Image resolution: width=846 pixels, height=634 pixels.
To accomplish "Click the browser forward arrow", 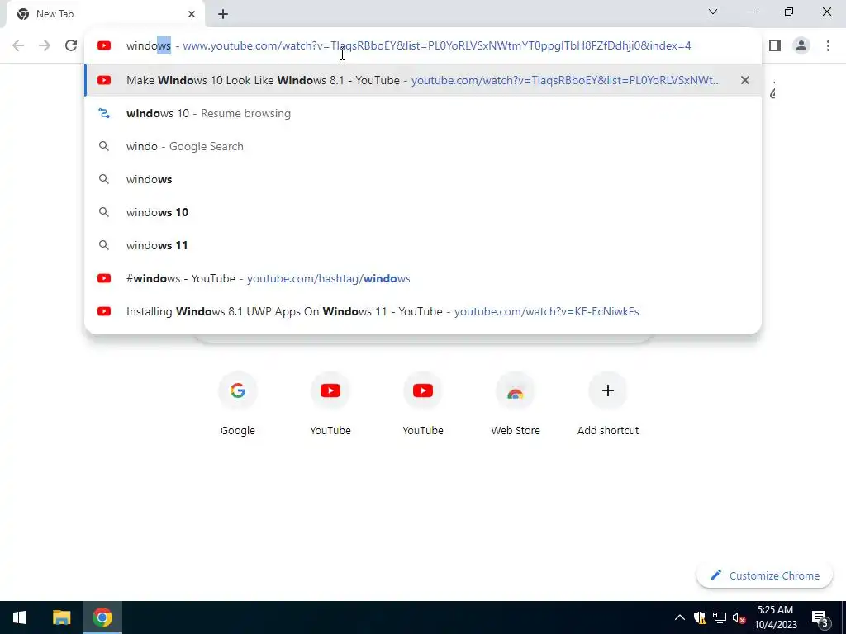I will tap(45, 45).
